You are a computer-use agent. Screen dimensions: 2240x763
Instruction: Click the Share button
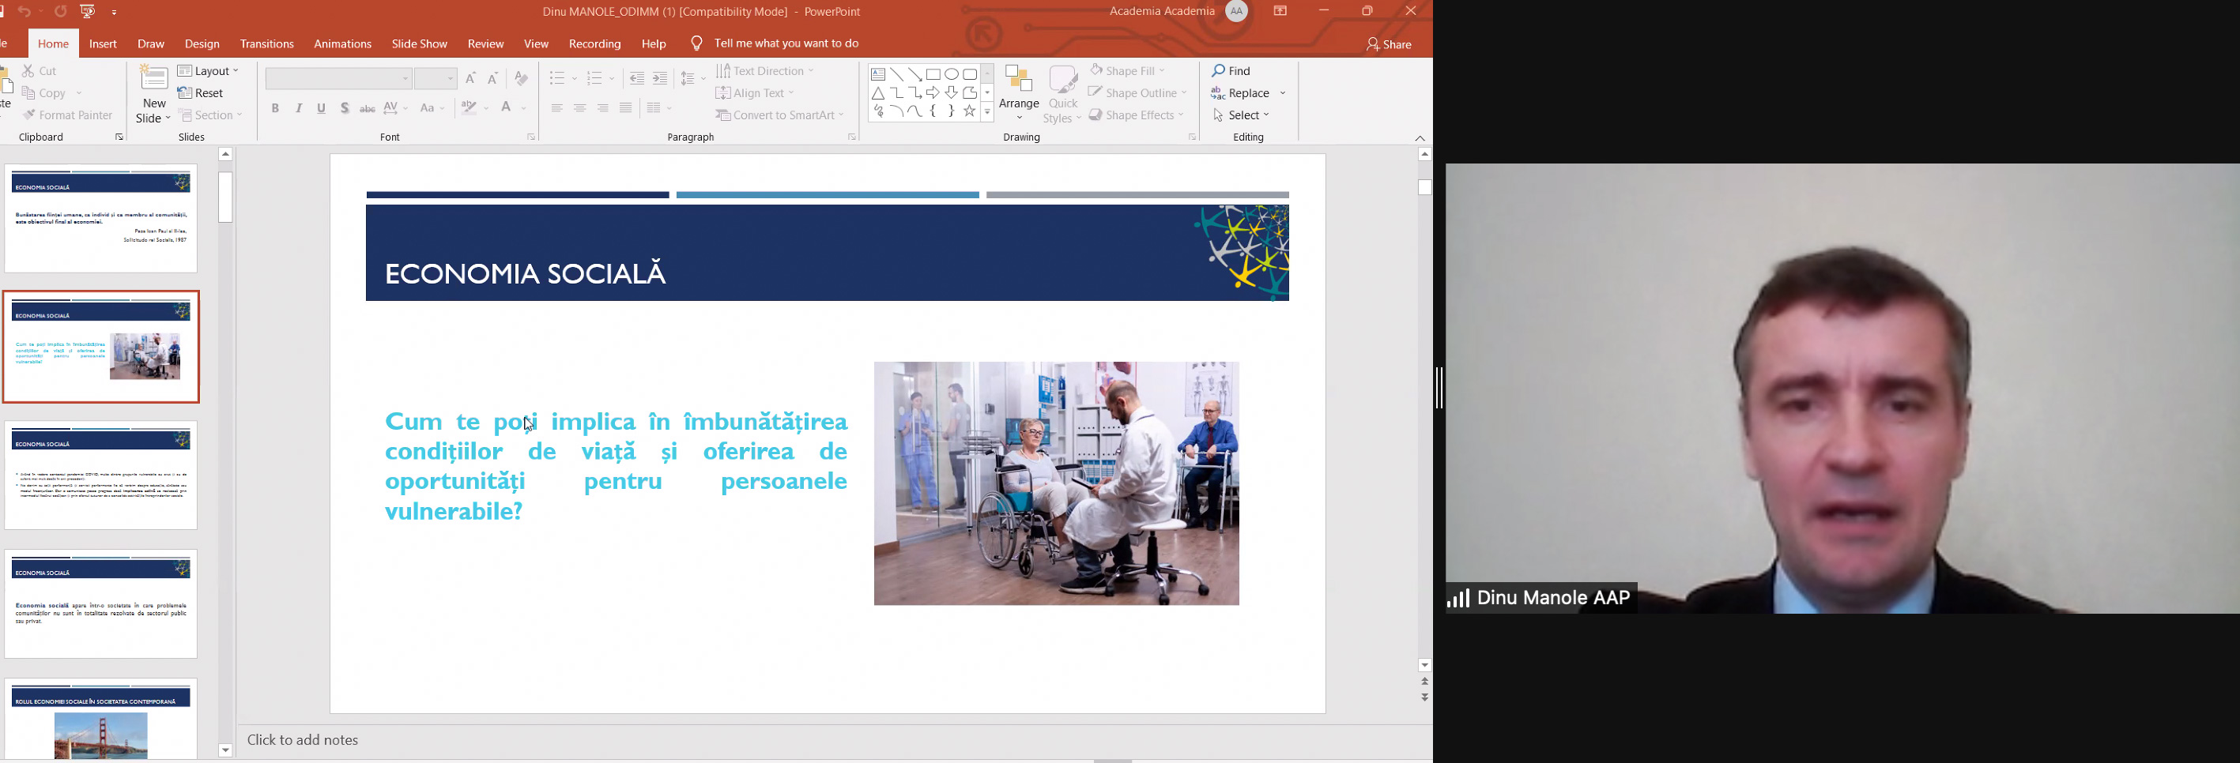click(1389, 45)
